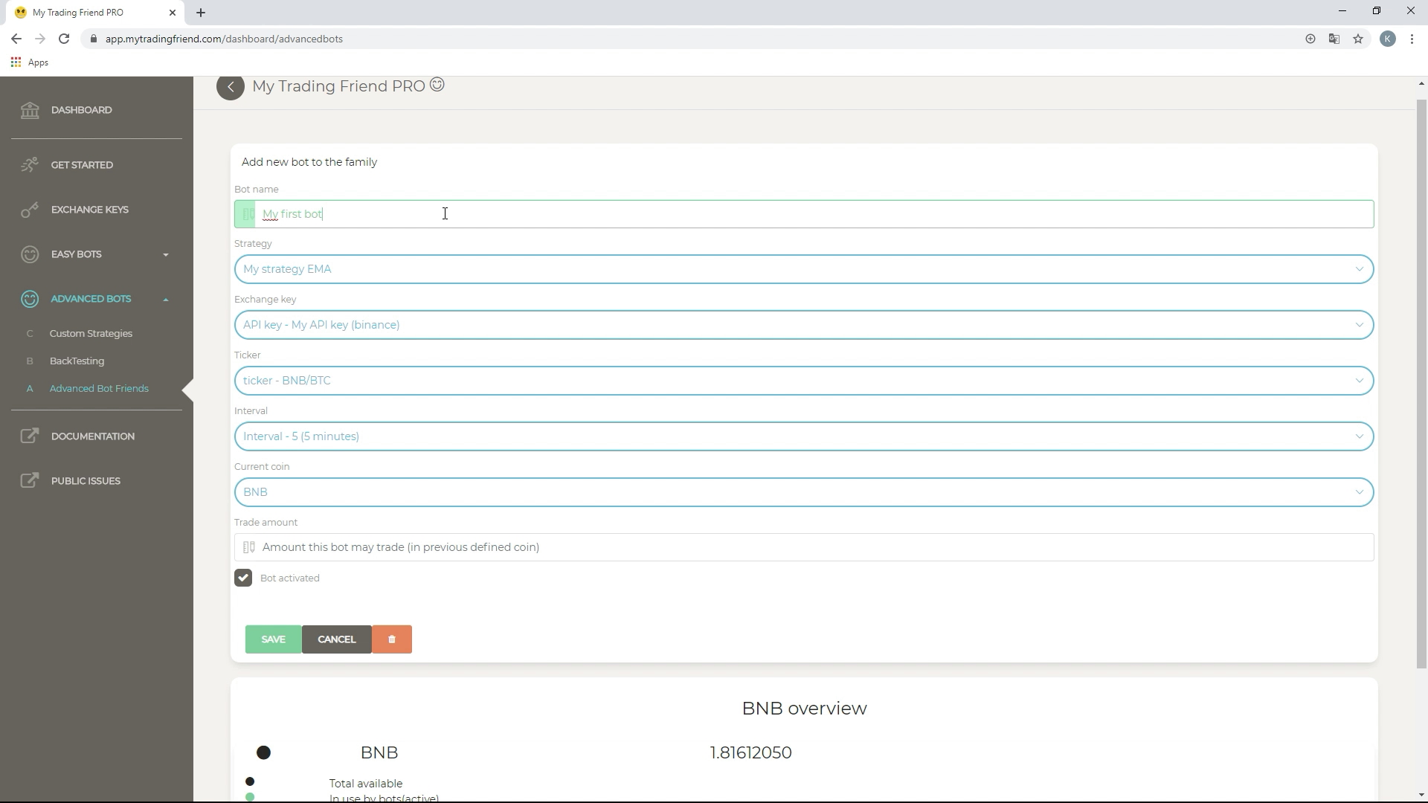Collapse the Advanced Bots submenu arrow
Image resolution: width=1428 pixels, height=803 pixels.
[x=166, y=300]
